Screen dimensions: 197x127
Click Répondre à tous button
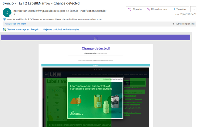coord(157,9)
